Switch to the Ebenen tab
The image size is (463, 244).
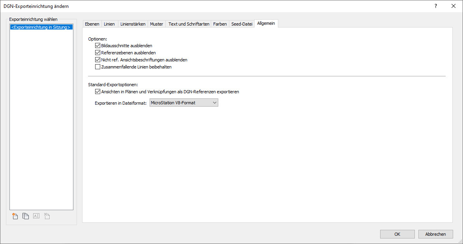click(92, 24)
